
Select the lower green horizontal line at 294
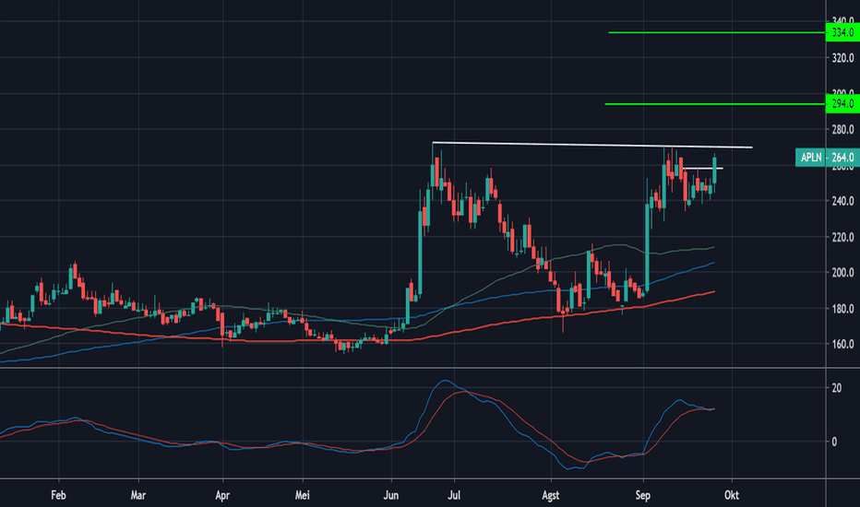(714, 103)
